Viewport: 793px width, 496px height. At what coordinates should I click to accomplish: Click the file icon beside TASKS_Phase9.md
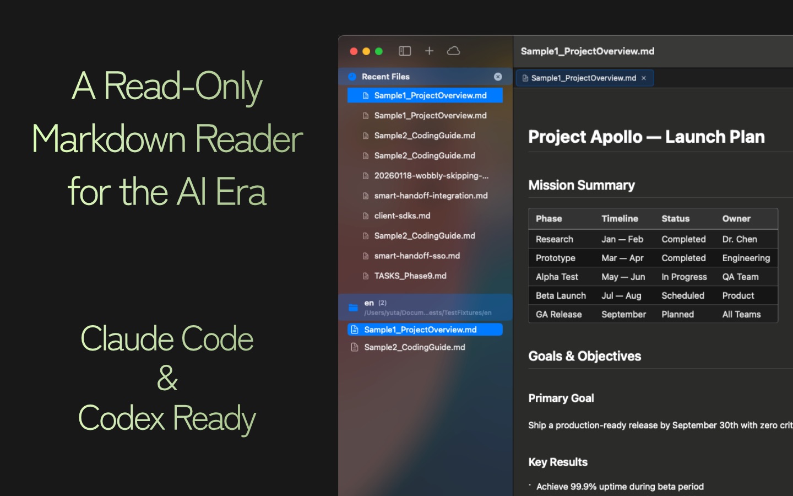pos(366,276)
